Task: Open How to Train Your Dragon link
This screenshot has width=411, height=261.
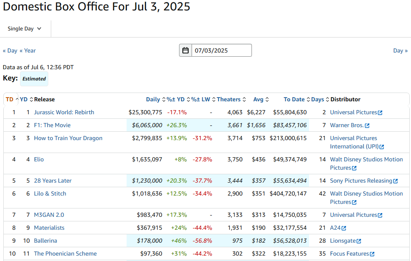Action: [x=68, y=138]
